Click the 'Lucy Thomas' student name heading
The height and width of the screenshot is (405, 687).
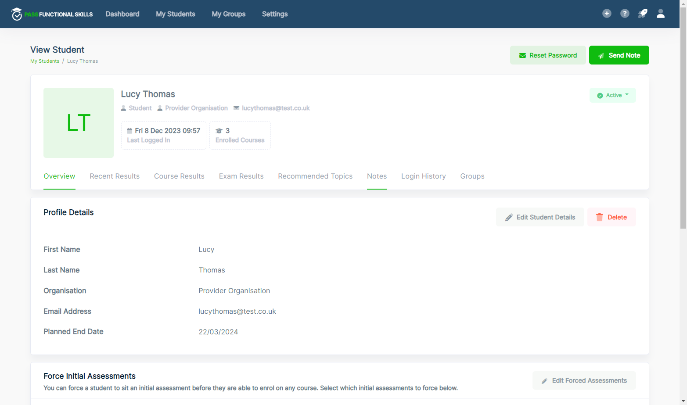[148, 94]
